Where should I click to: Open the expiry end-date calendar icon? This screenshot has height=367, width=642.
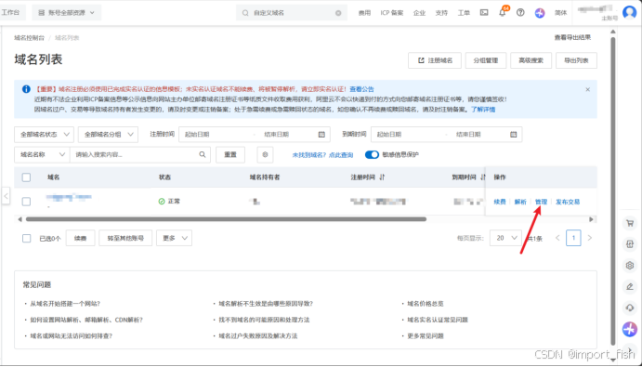click(x=514, y=135)
